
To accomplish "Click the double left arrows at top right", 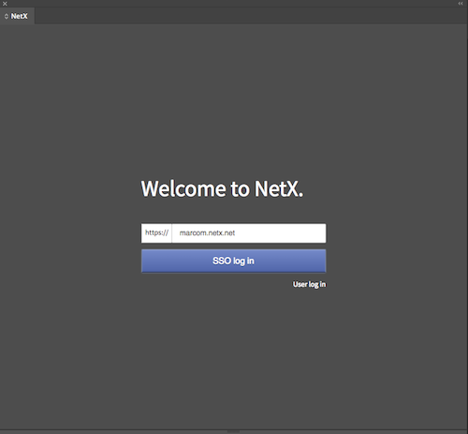I will point(461,4).
